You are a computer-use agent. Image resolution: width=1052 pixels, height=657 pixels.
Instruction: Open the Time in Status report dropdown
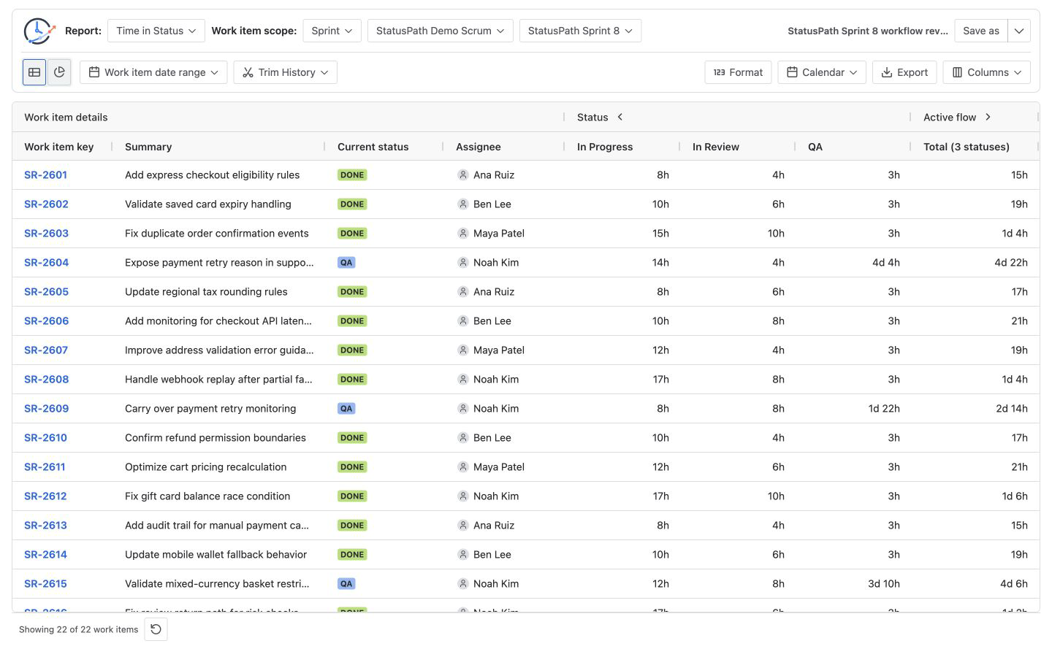click(156, 31)
